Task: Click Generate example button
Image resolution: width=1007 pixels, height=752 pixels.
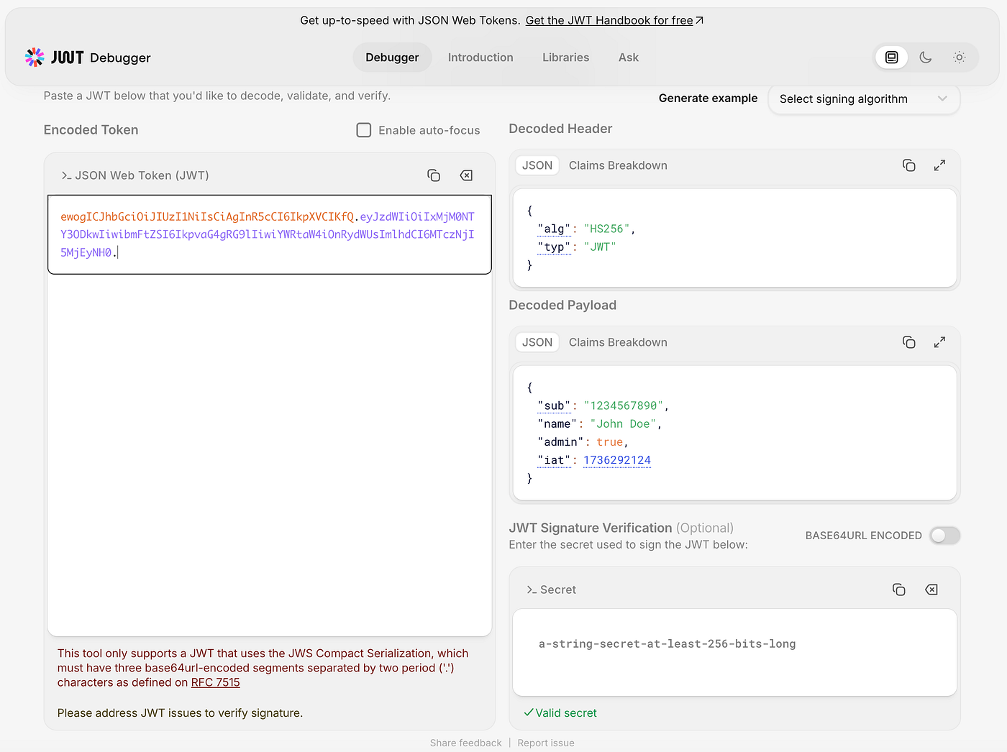Action: pos(708,98)
